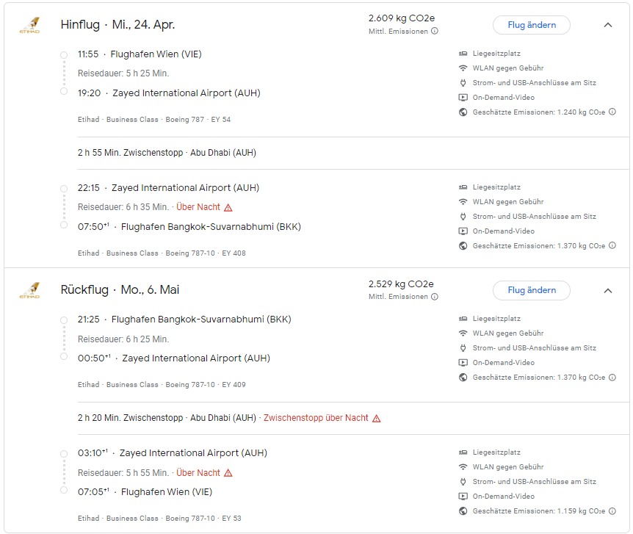Click the globe emissions icon for EY 409

463,378
